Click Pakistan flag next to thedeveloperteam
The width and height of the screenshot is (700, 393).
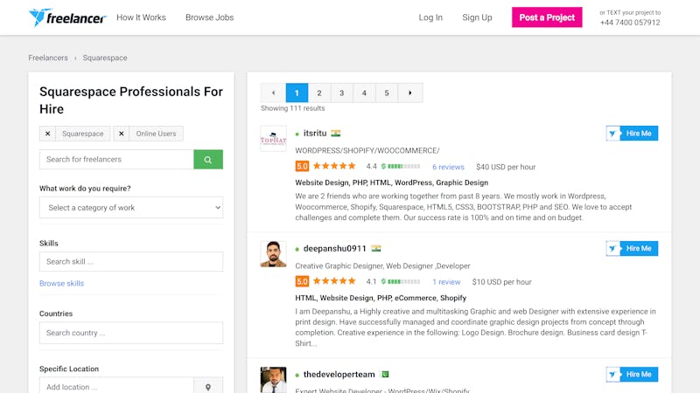click(385, 375)
